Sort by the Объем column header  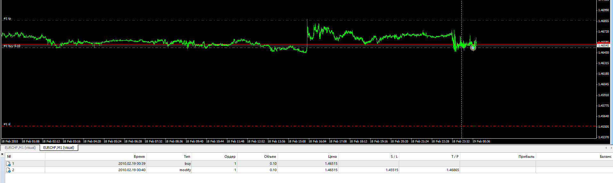point(257,156)
